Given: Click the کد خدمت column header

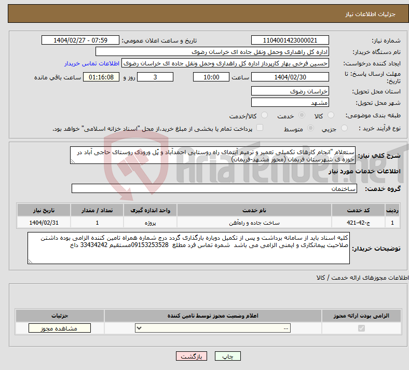Looking at the screenshot, I should coord(359,210).
